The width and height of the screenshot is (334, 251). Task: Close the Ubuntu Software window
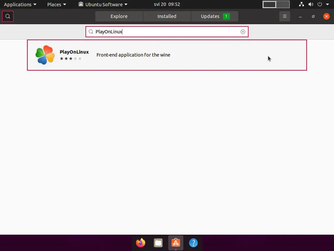coord(326,16)
